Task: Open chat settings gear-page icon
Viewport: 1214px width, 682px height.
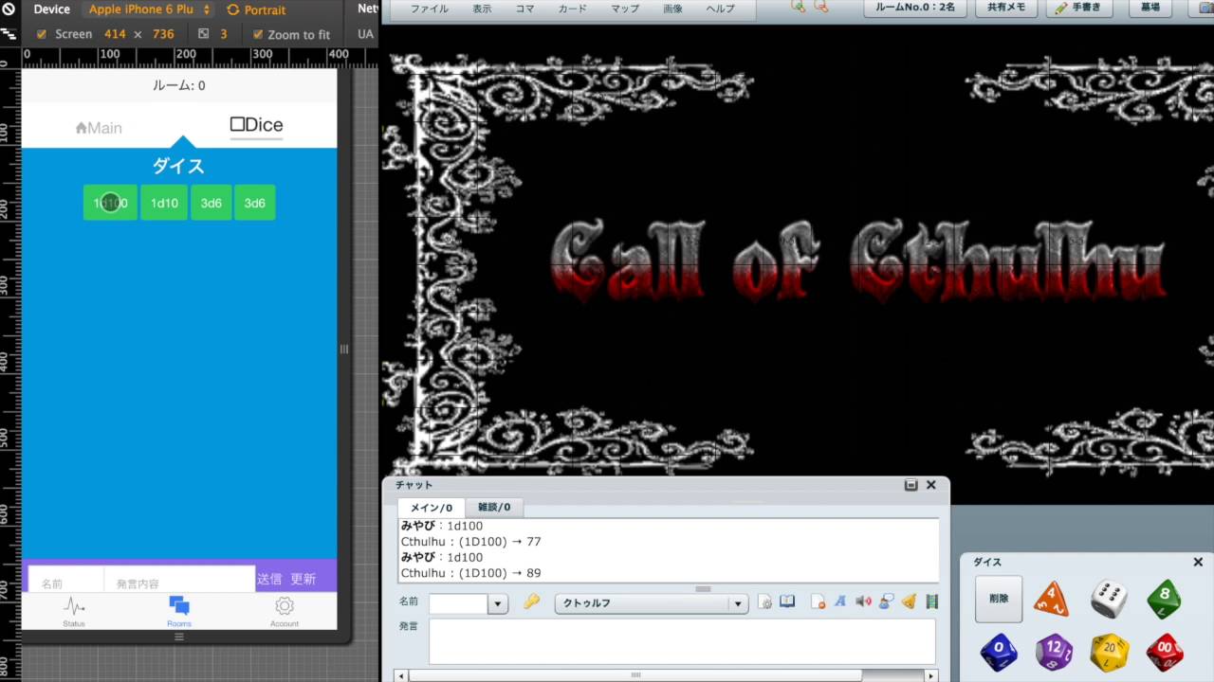Action: 765,601
